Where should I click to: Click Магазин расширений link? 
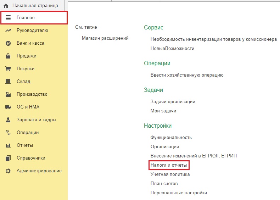point(105,38)
